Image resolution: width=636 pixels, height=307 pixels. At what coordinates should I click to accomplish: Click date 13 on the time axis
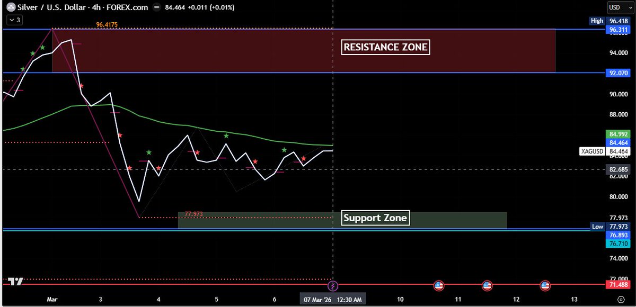click(x=573, y=300)
